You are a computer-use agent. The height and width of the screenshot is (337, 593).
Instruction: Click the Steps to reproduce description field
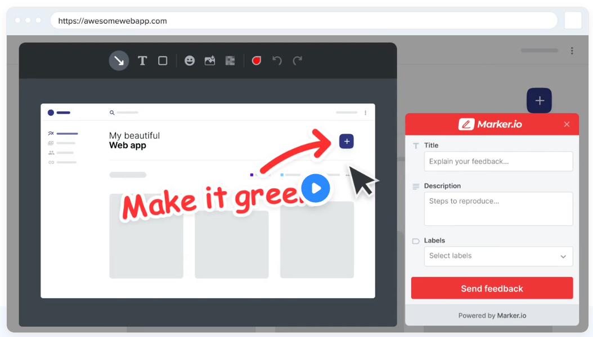[498, 208]
